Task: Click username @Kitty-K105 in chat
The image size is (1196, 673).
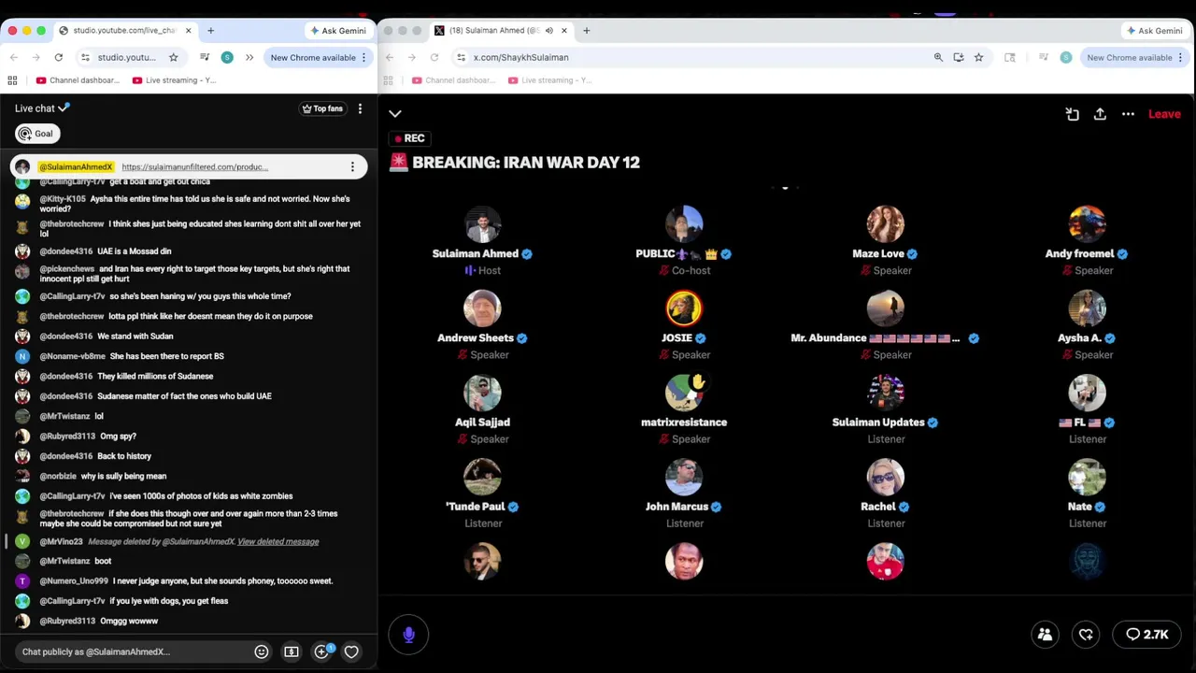Action: 63,199
